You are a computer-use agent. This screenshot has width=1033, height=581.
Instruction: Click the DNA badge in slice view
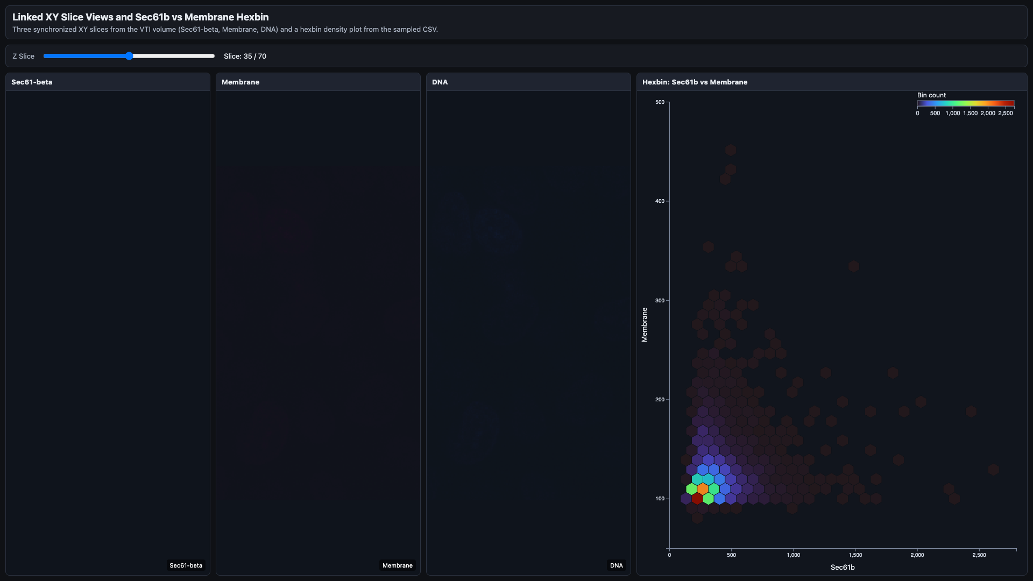coord(617,565)
